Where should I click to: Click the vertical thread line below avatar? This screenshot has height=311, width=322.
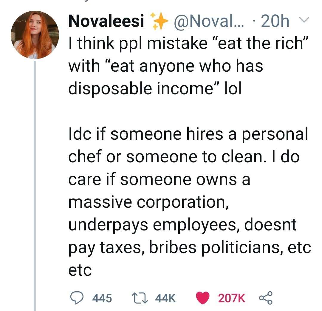coord(35,179)
